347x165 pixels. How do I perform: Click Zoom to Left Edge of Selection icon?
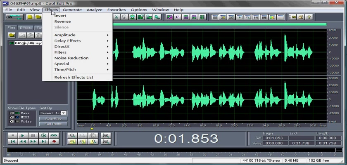click(83, 141)
